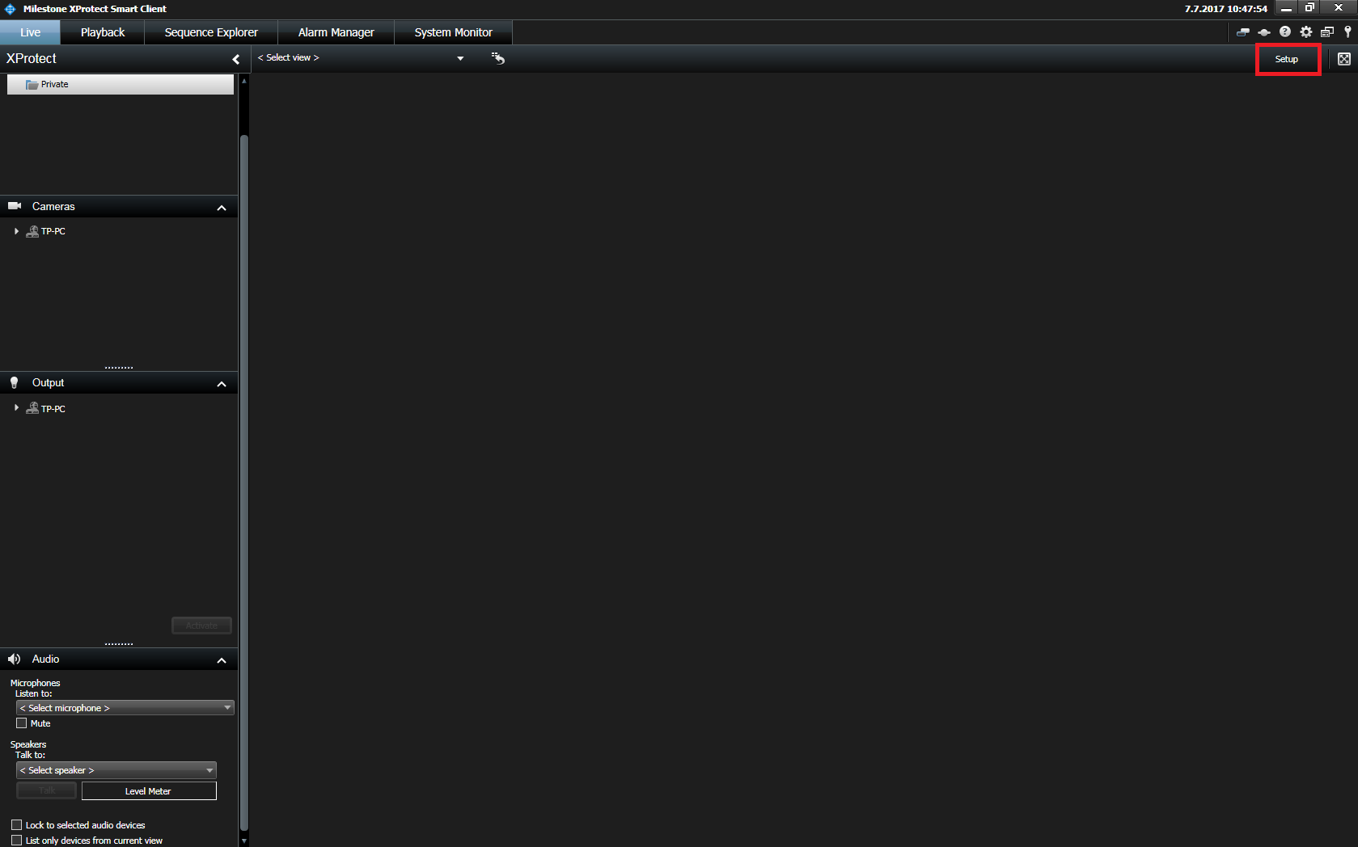Viewport: 1358px width, 847px height.
Task: Click the window layout icon near gear
Action: 1326,32
